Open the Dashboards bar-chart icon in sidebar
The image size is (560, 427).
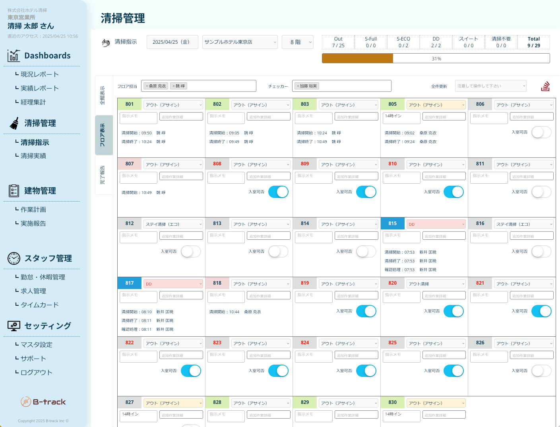13,55
